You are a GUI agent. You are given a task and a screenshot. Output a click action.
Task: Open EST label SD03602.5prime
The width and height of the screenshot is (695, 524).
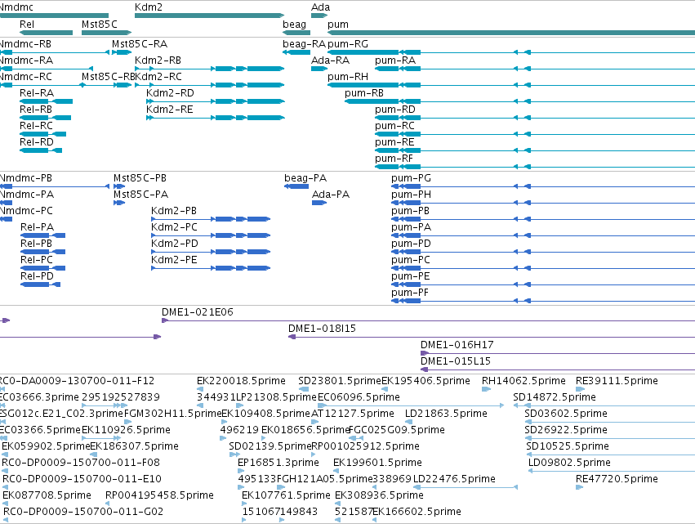pos(566,414)
